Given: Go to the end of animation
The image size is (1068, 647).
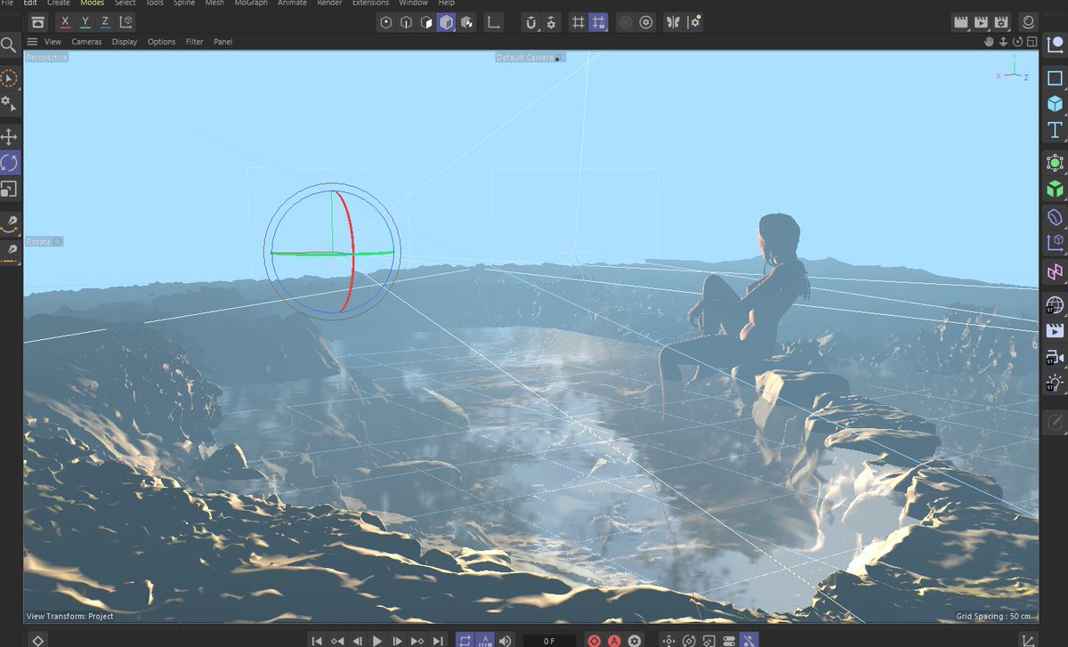Looking at the screenshot, I should pyautogui.click(x=438, y=640).
